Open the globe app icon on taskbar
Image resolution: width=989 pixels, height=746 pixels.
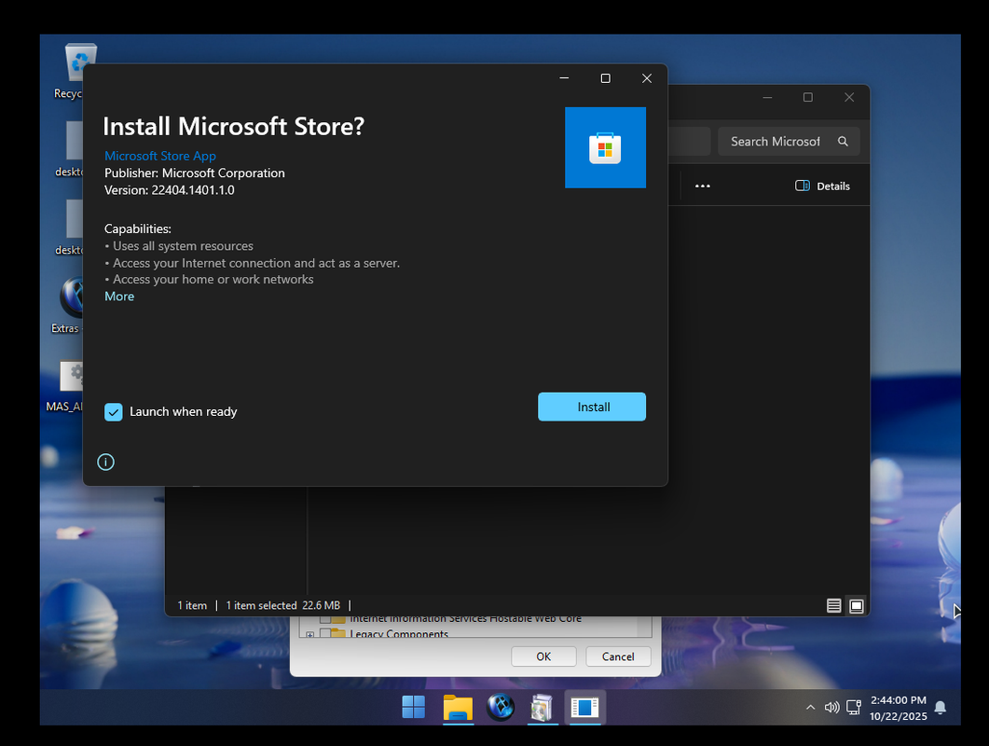[501, 707]
